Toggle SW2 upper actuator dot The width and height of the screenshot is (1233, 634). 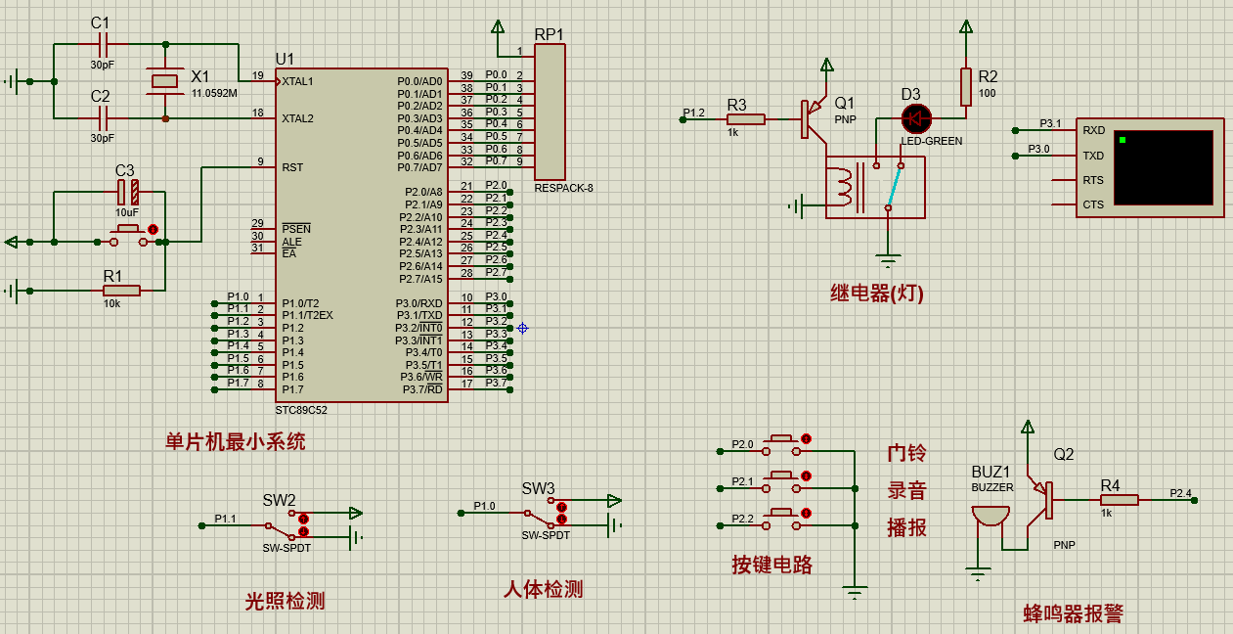point(303,519)
